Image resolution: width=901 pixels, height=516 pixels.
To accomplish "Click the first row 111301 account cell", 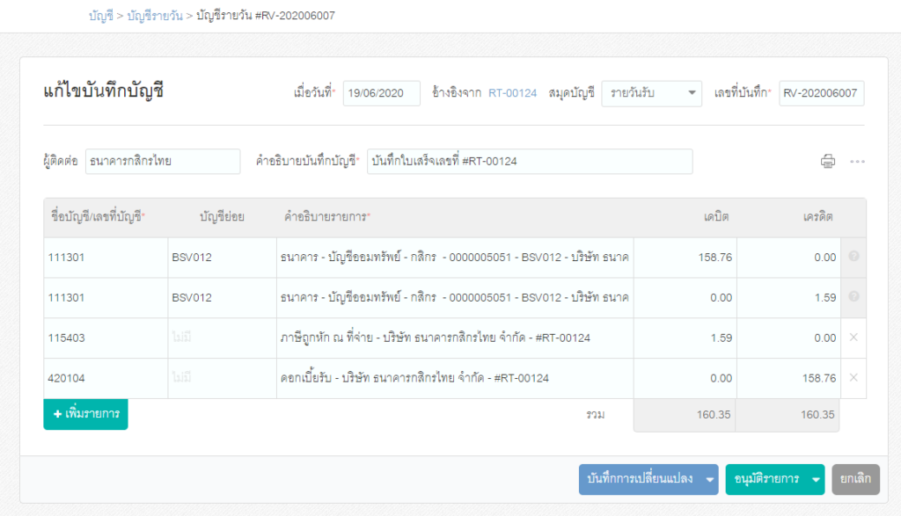I will (x=106, y=258).
